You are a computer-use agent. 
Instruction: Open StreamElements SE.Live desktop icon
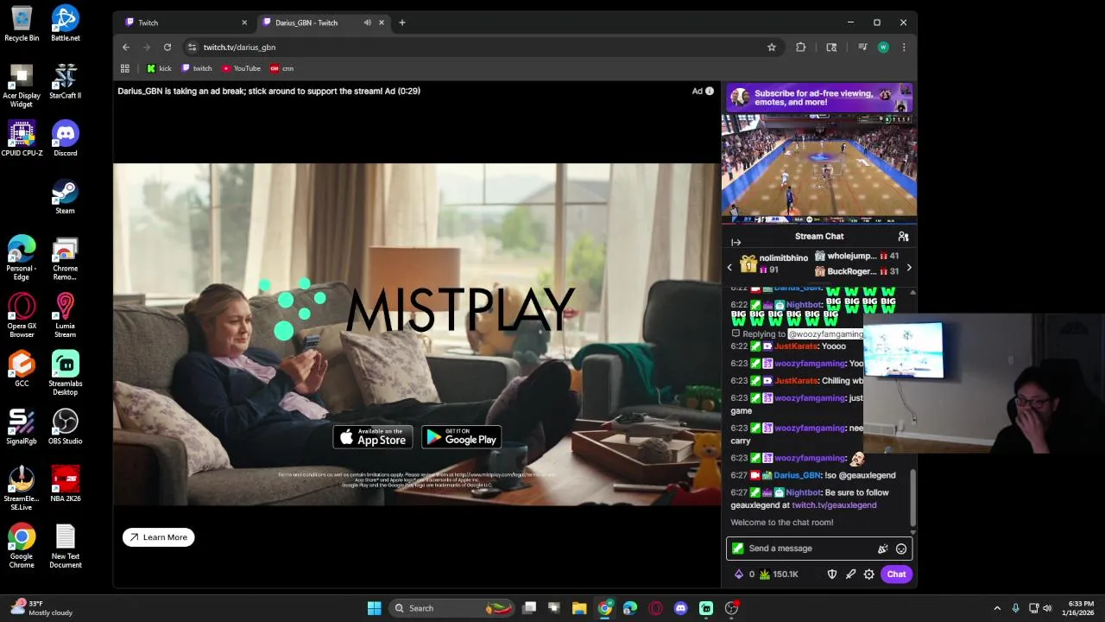point(22,489)
